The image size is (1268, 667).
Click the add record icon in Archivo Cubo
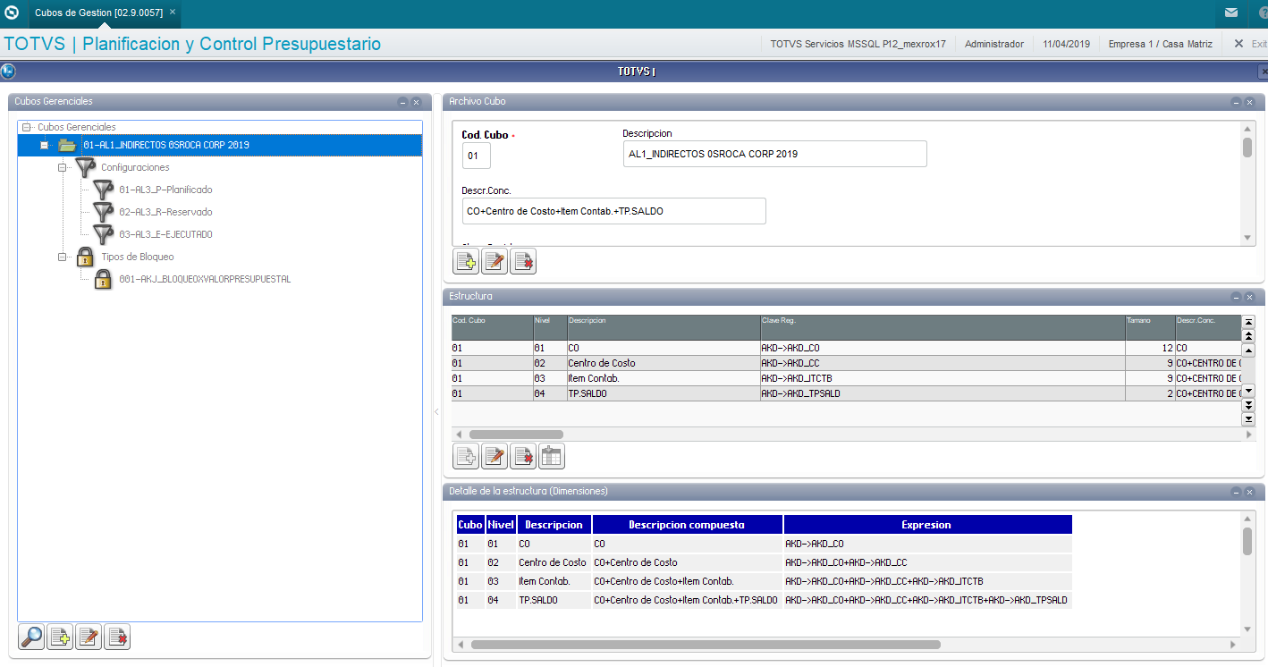point(466,261)
